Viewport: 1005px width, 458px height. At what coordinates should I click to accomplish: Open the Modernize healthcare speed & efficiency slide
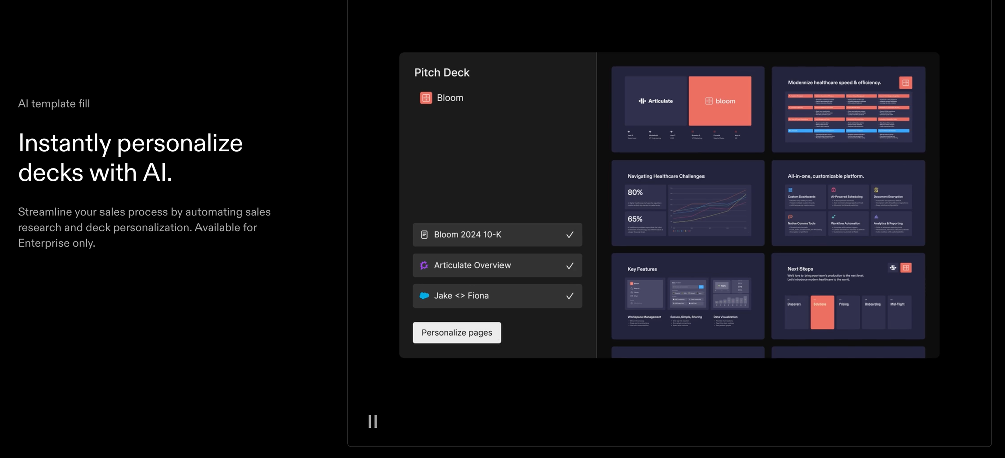click(848, 109)
